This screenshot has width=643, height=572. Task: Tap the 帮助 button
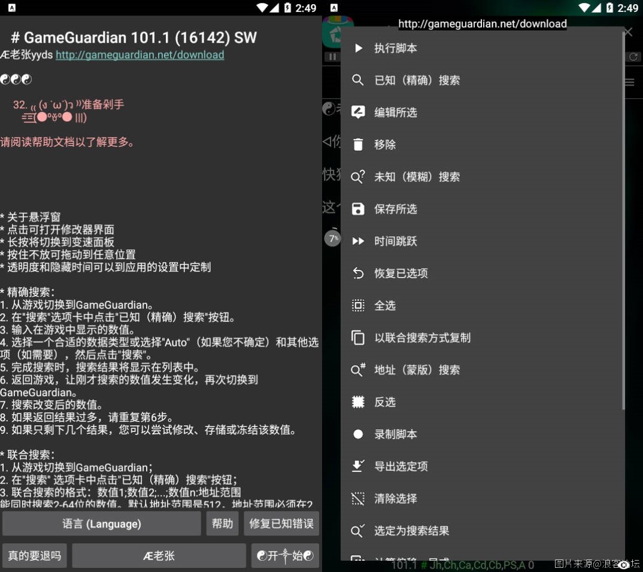pyautogui.click(x=222, y=524)
